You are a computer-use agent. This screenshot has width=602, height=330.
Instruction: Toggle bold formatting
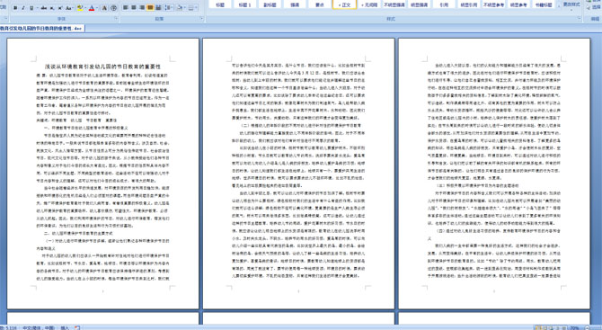tap(15, 8)
